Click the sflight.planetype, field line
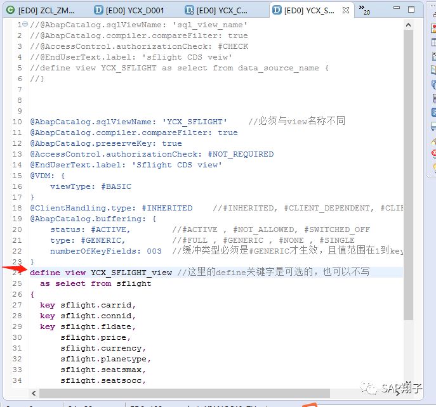 [105, 359]
